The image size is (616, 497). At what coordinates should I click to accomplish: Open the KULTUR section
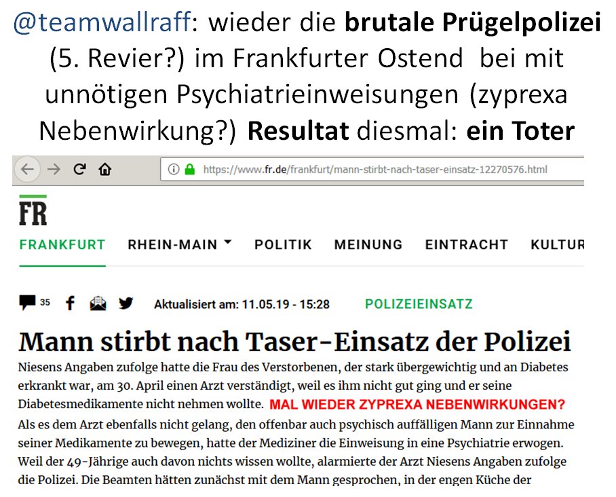(x=557, y=244)
